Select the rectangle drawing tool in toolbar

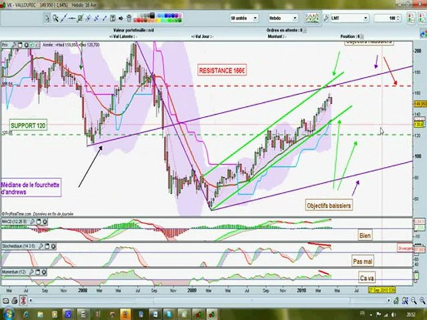[80, 18]
